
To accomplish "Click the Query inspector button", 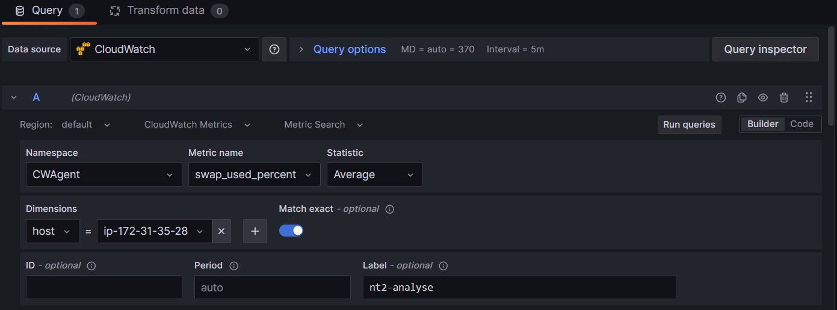I will pyautogui.click(x=765, y=49).
